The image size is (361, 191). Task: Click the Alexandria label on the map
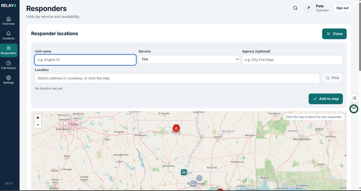[169, 166]
